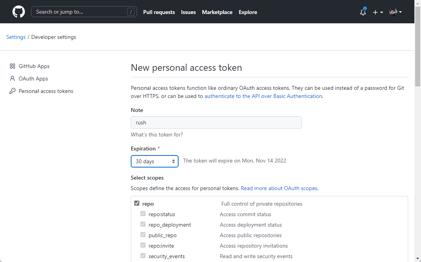The height and width of the screenshot is (262, 421).
Task: Click the GitHub Octocat logo
Action: 19,12
